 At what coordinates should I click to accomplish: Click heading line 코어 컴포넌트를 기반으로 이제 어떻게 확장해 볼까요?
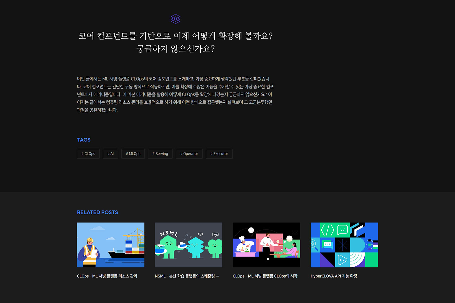175,36
